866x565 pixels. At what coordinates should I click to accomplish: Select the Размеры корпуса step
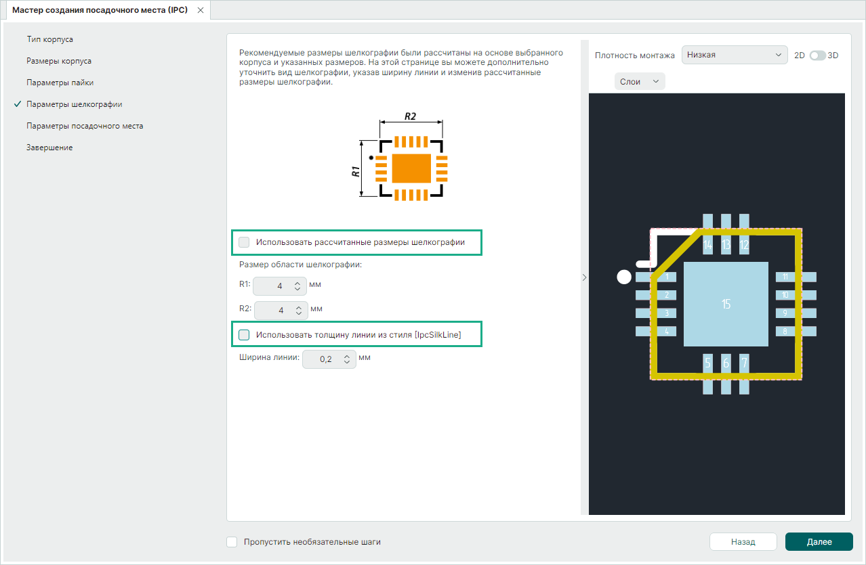(59, 61)
